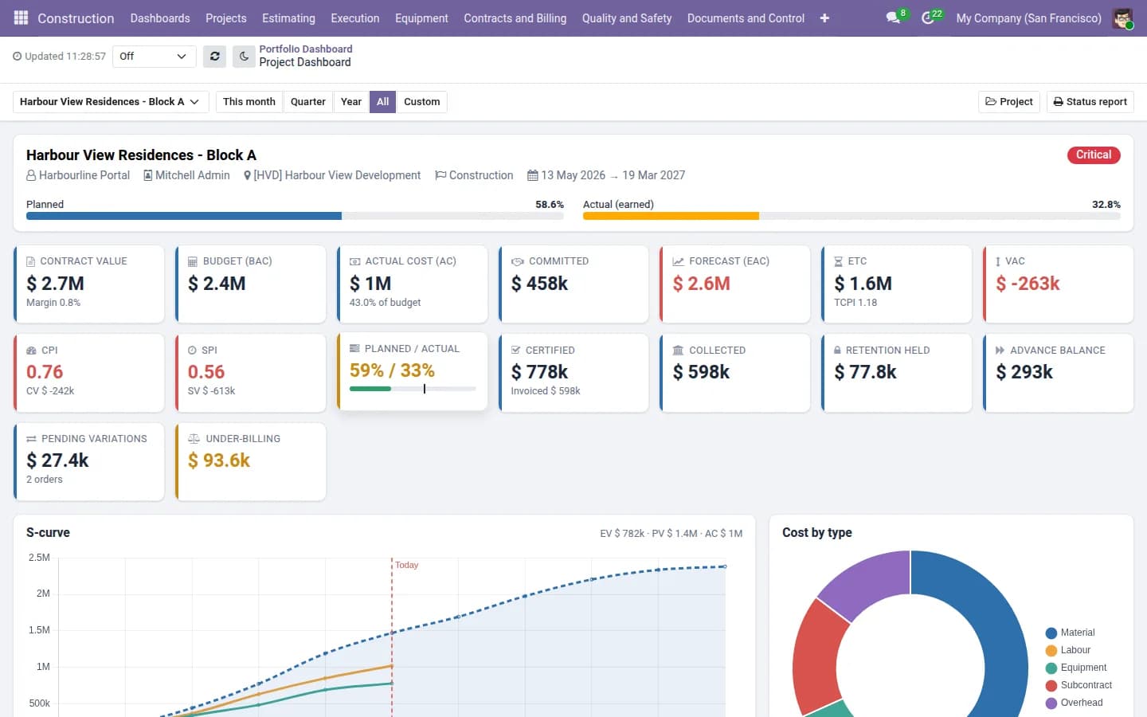This screenshot has height=717, width=1147.
Task: Open the Equipment menu
Action: pos(421,18)
